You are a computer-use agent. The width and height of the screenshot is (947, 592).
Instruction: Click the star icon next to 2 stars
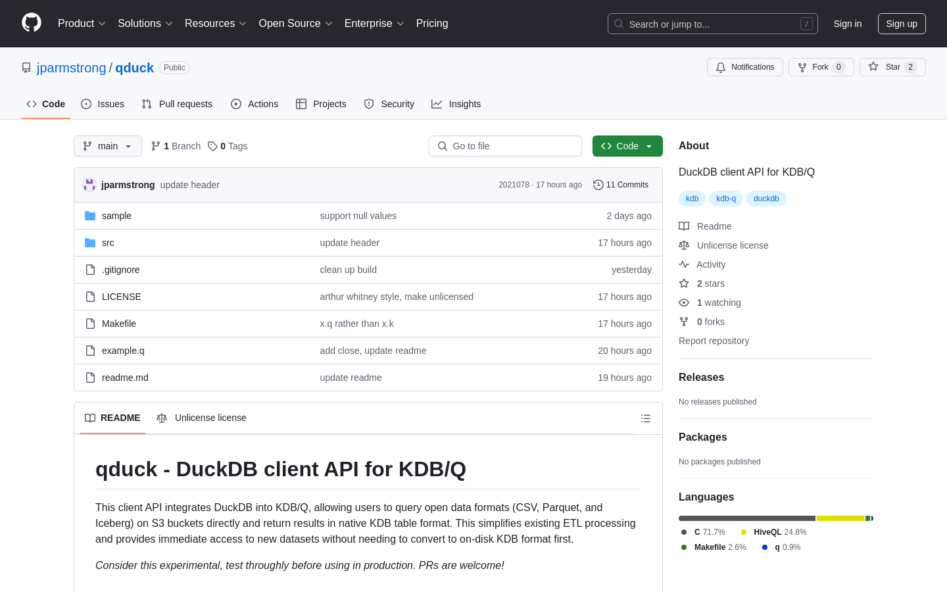point(684,284)
